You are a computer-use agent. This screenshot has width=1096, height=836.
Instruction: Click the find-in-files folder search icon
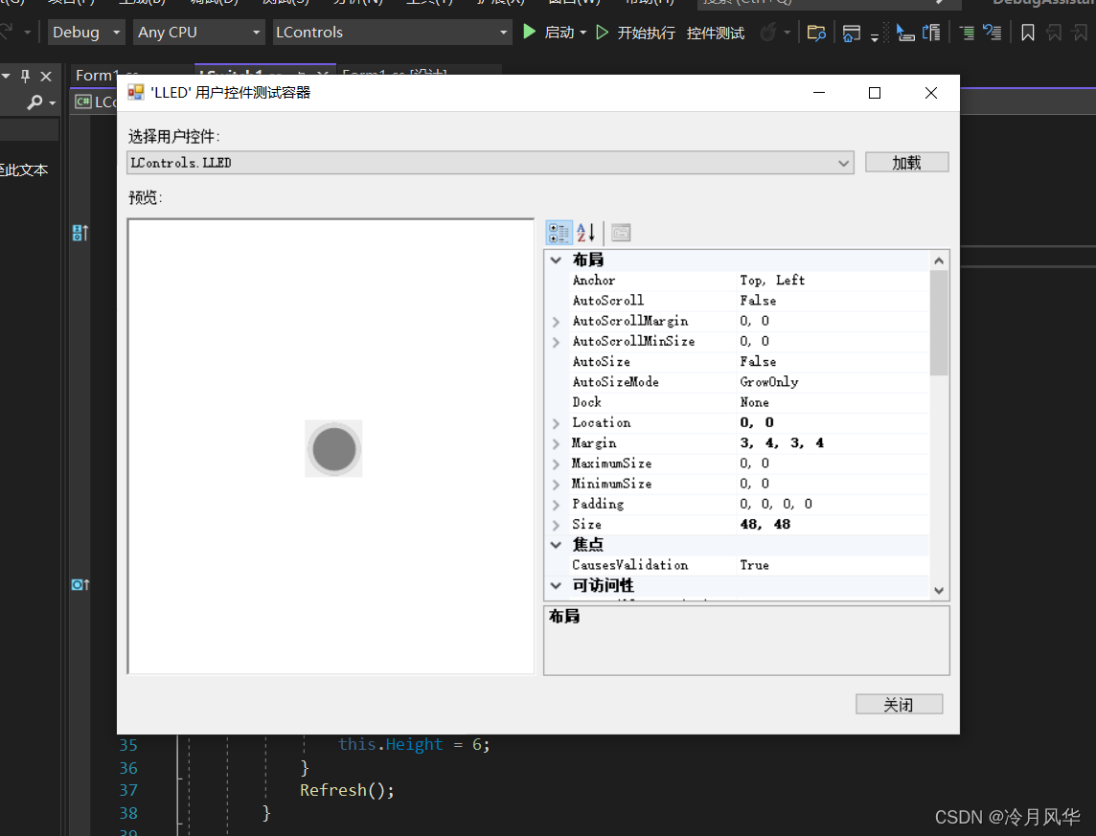[815, 33]
